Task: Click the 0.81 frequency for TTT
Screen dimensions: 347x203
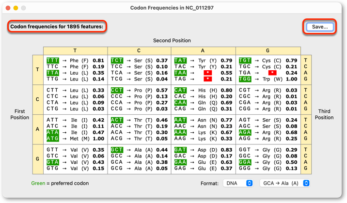Action: [x=98, y=61]
